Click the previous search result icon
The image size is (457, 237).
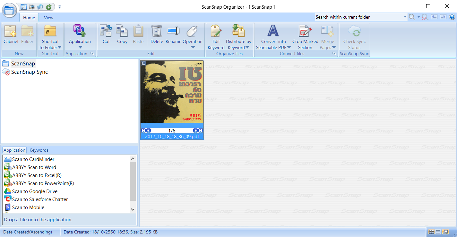434,17
